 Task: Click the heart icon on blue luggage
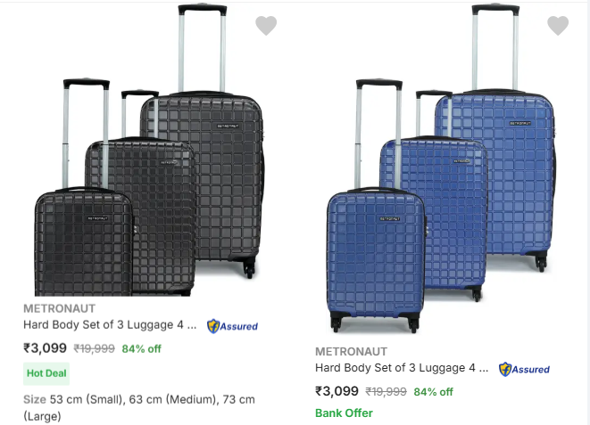(558, 26)
